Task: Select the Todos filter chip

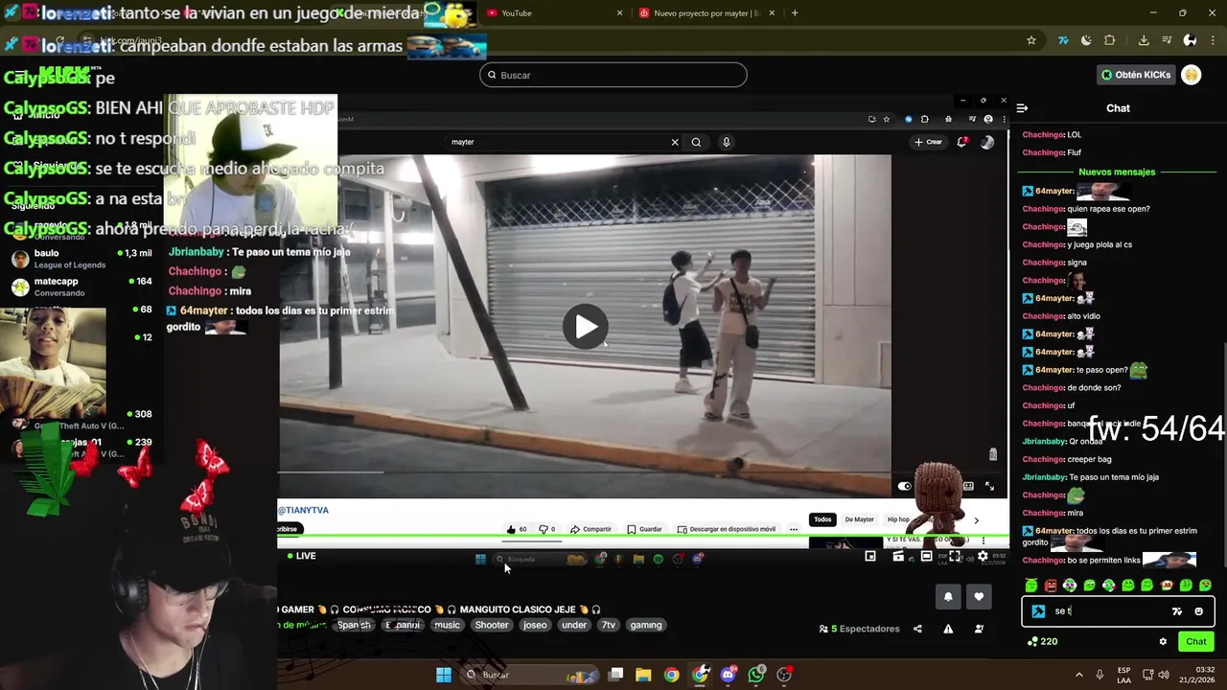Action: tap(822, 519)
